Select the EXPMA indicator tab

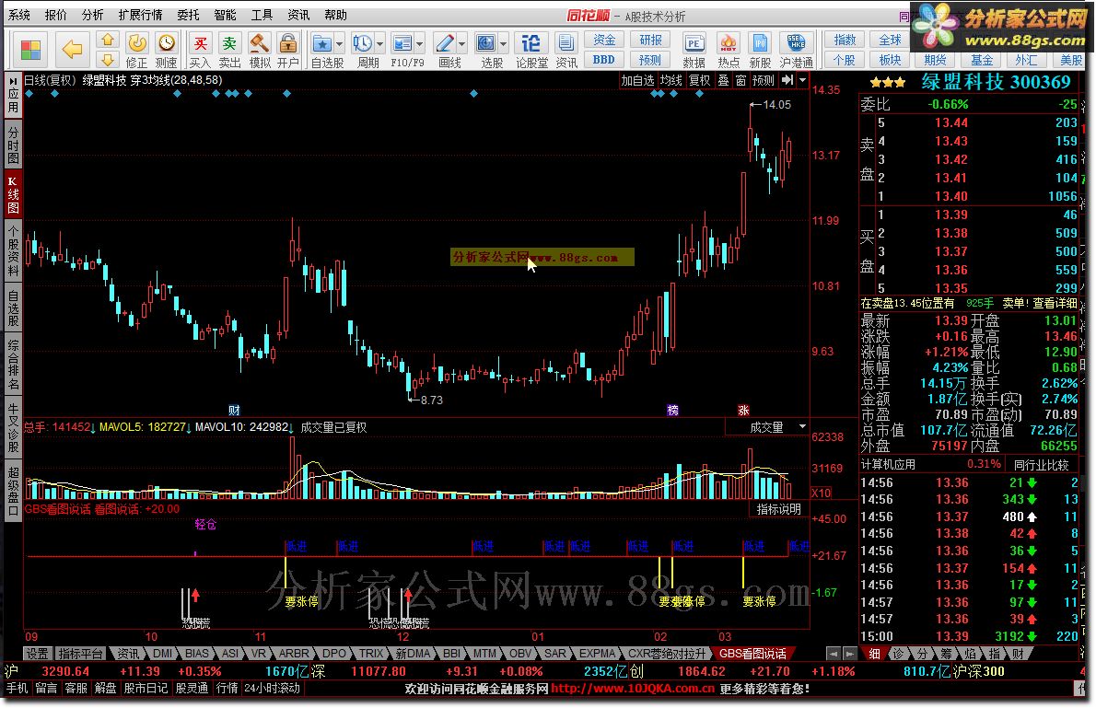[598, 654]
